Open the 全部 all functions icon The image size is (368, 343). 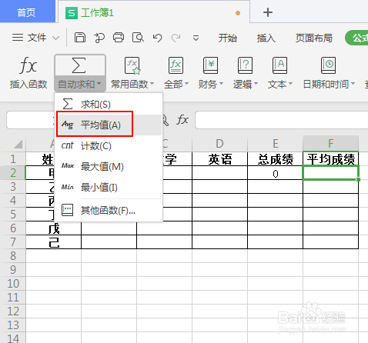pyautogui.click(x=176, y=65)
